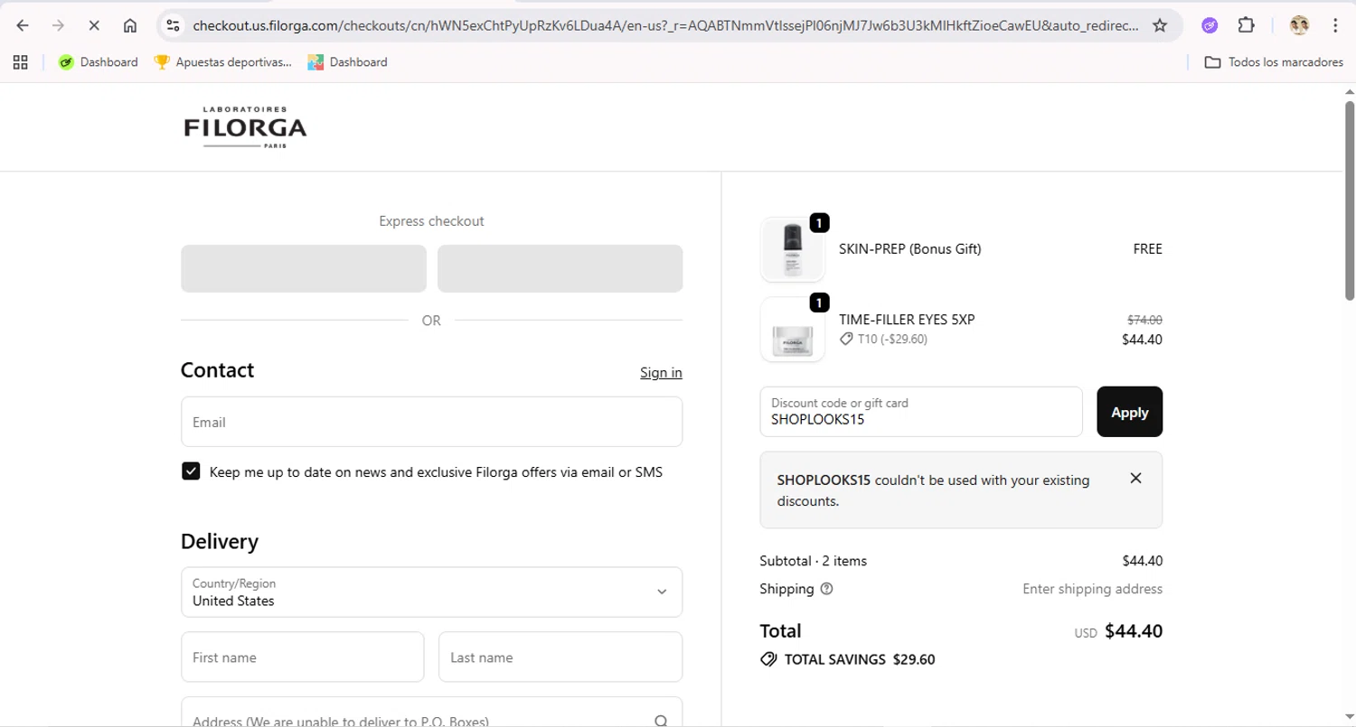Uncheck Keep me up to date checkbox

click(191, 471)
